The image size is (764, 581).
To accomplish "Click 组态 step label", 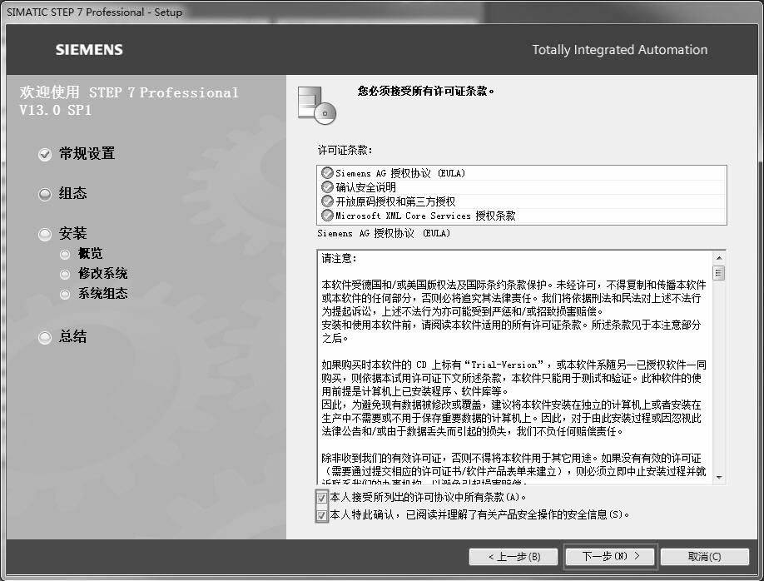I will [72, 193].
